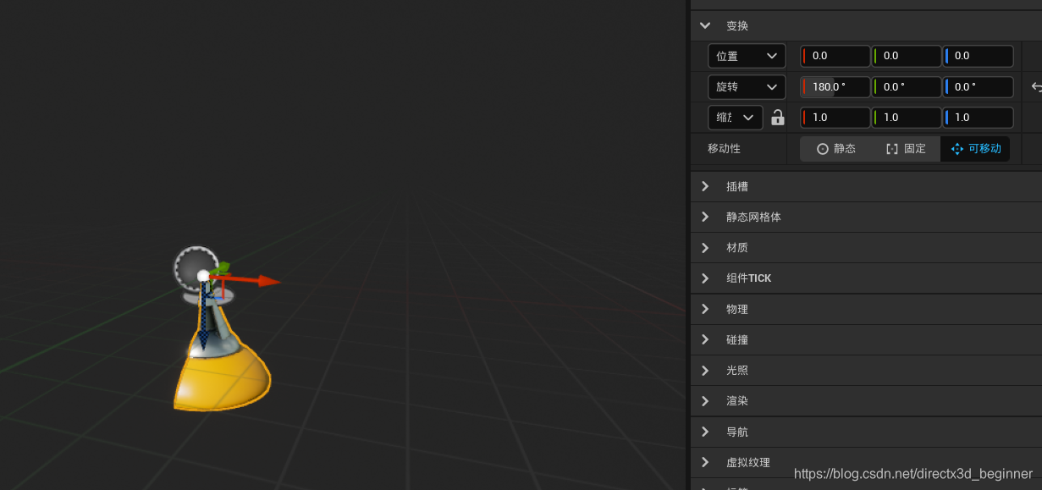Click the scale Y value field

click(907, 118)
